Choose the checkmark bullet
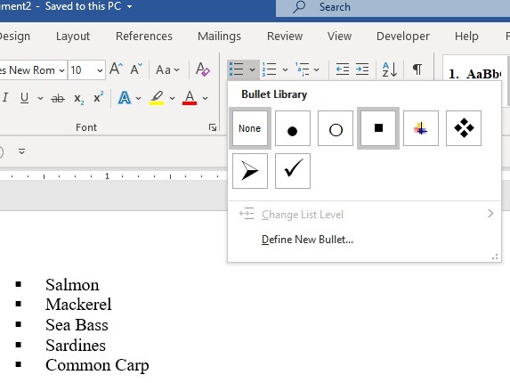This screenshot has height=383, width=510. click(293, 171)
